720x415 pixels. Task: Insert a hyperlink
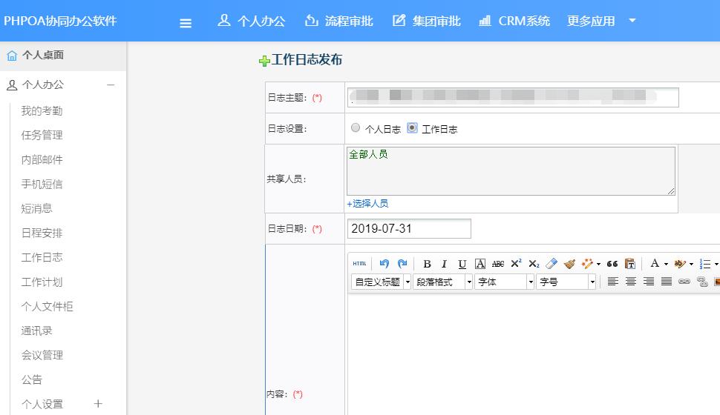pyautogui.click(x=684, y=282)
